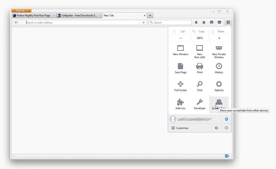Screen dimensions: 276x169
Task: Open the Options gear
Action: click(x=219, y=86)
